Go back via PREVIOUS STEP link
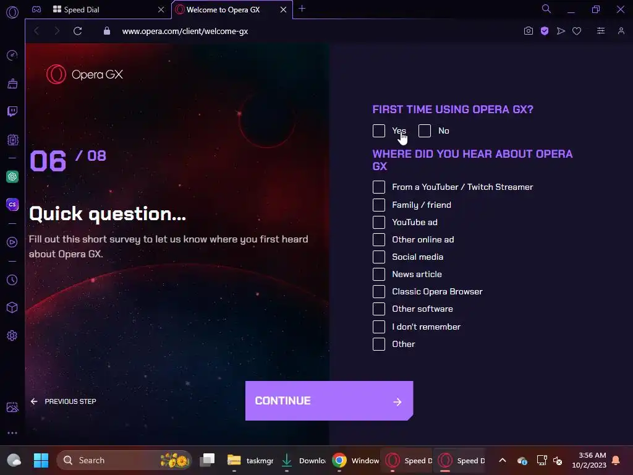Screen dimensions: 633x475 click(64, 401)
